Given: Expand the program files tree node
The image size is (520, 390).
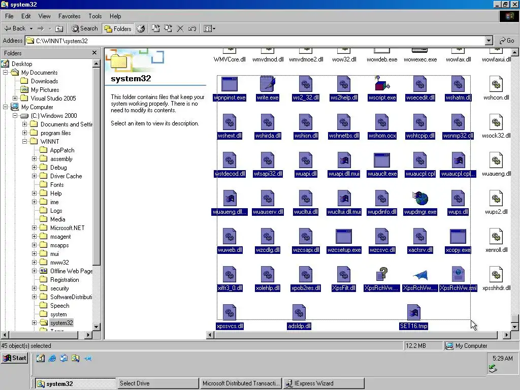Looking at the screenshot, I should click(24, 133).
